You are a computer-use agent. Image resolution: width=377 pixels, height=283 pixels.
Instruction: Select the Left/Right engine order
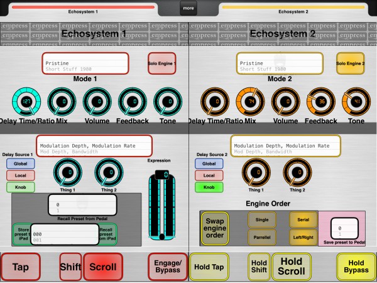coord(303,237)
